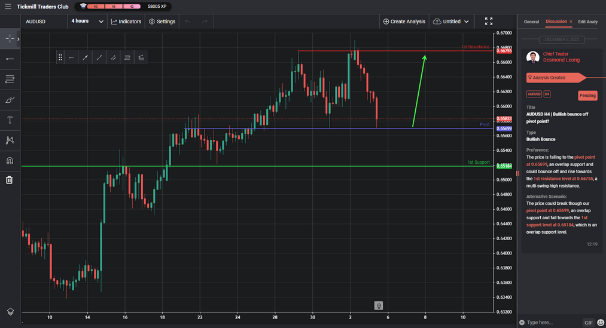Click the 0.65184 support price label
The width and height of the screenshot is (606, 328).
click(504, 166)
